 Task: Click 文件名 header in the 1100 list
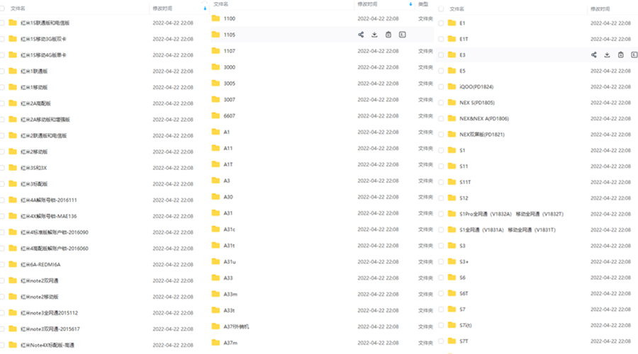(221, 4)
